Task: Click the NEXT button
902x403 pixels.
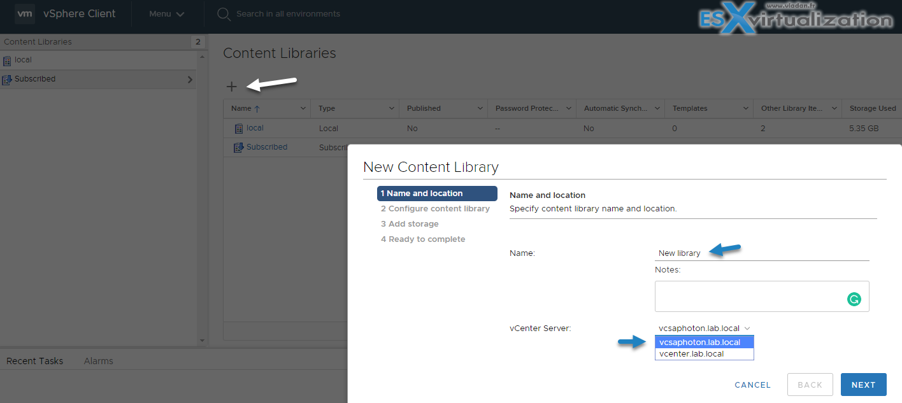Action: click(864, 385)
